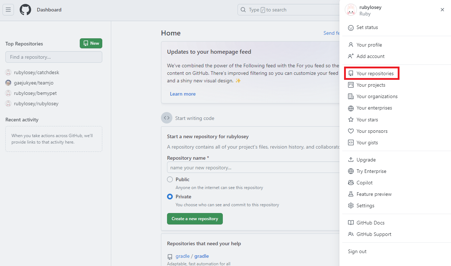Click Create a new repository button

pos(195,219)
